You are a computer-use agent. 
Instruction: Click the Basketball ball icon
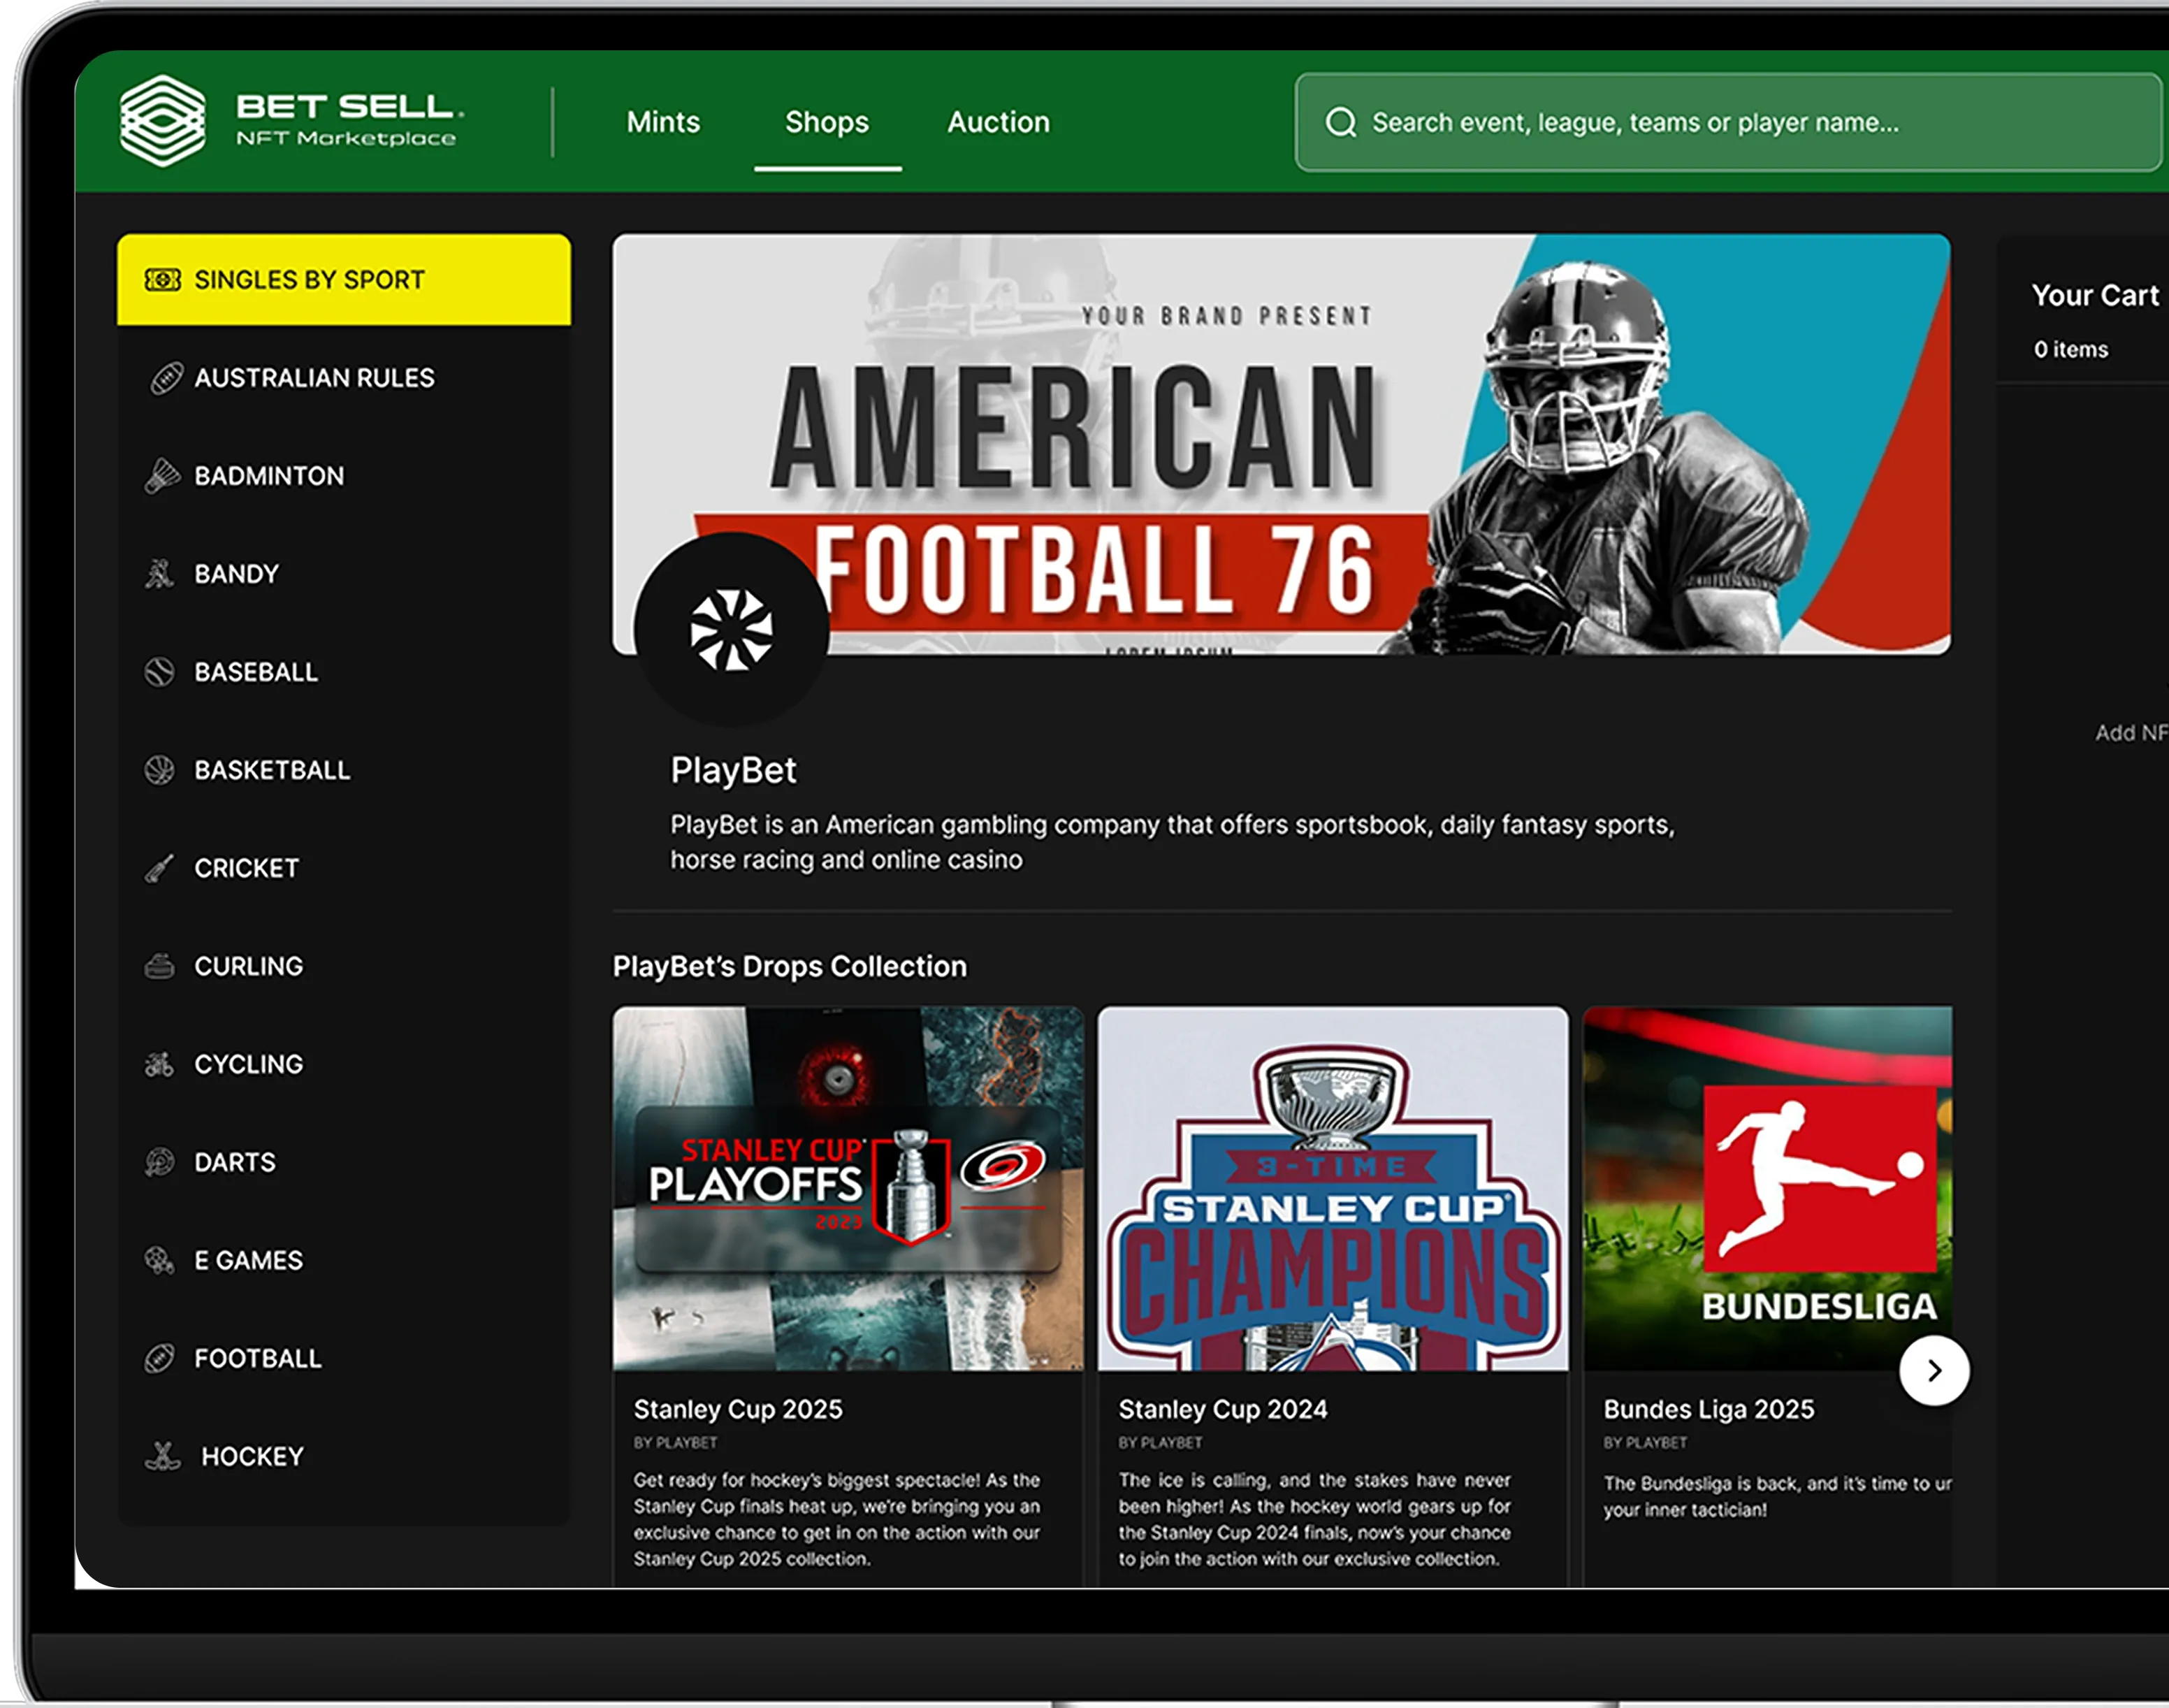coord(160,770)
